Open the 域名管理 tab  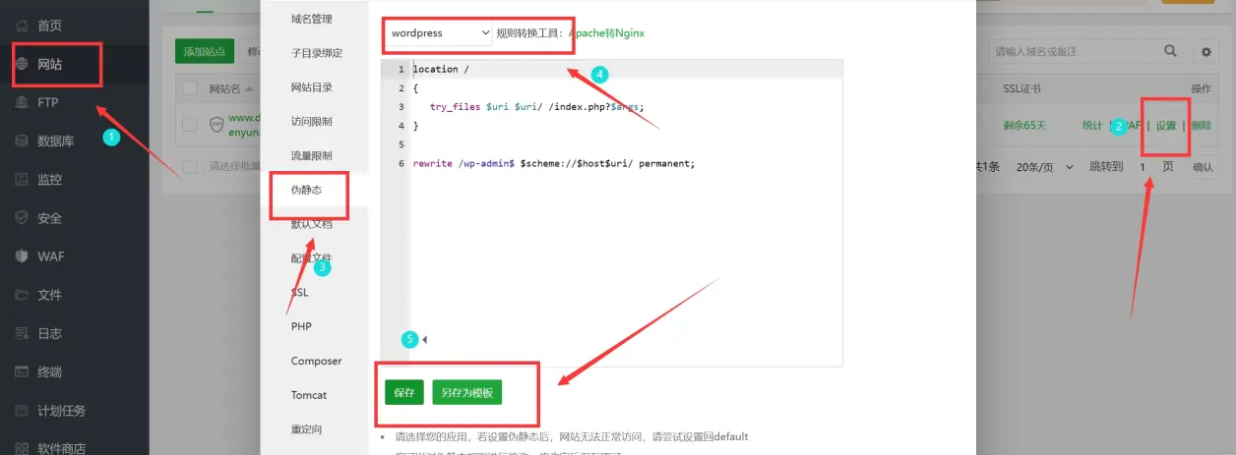[311, 19]
